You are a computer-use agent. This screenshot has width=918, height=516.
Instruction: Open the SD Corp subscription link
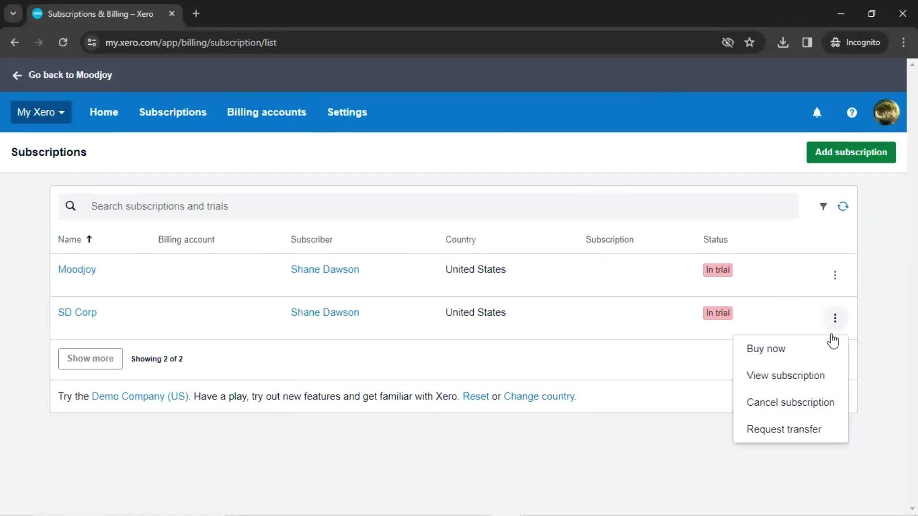point(77,312)
